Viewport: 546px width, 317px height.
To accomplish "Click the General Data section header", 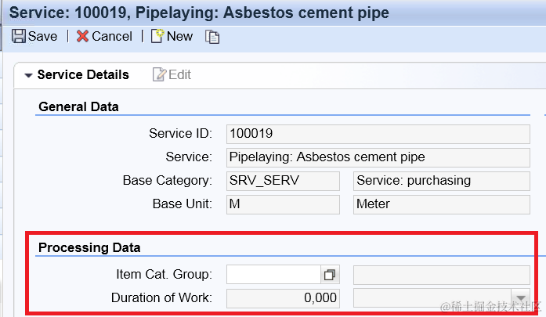I will coord(78,106).
